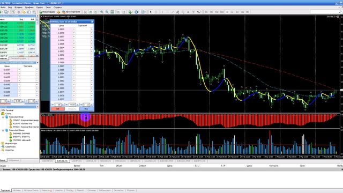Open the Сервис menu

[39, 7]
